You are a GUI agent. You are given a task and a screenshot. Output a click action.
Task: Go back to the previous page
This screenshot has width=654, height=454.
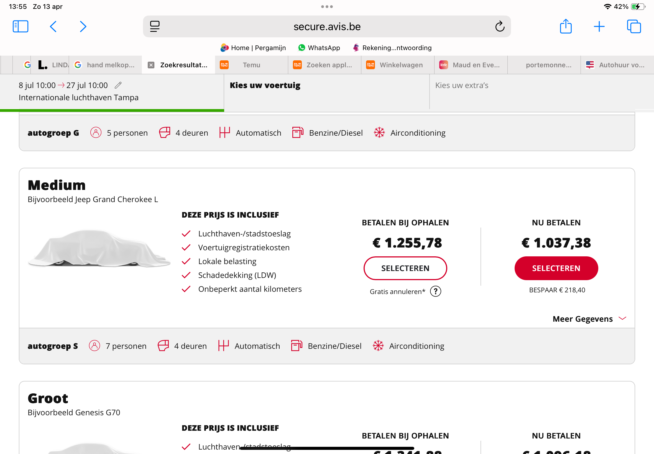(x=53, y=27)
